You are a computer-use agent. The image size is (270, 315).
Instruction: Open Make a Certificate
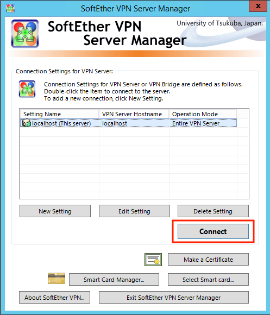(x=208, y=260)
